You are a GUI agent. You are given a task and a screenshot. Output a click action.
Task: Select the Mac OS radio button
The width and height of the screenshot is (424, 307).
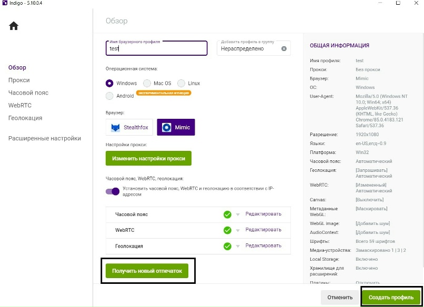point(147,83)
